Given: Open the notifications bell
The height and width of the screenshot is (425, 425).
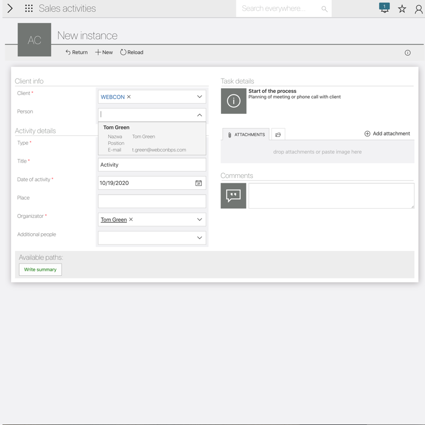Looking at the screenshot, I should 384,8.
